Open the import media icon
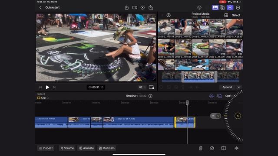 pyautogui.click(x=126, y=8)
